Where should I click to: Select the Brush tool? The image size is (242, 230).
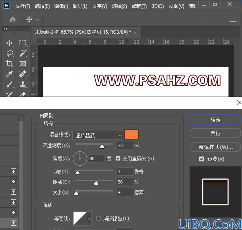10,85
